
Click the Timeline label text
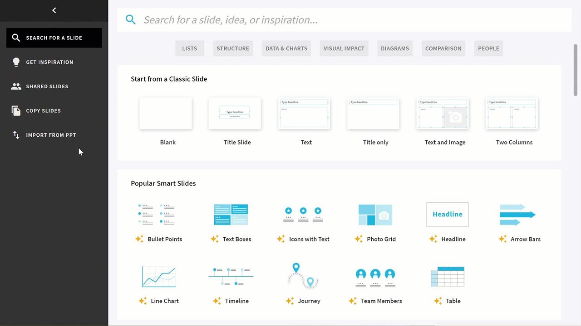[x=237, y=301]
